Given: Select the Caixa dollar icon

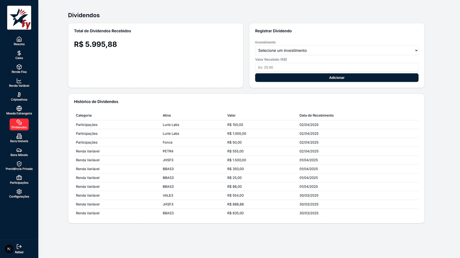Looking at the screenshot, I should 19,53.
